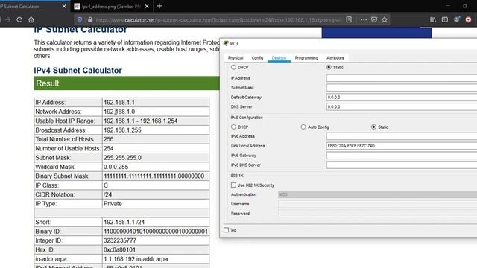Click the Subnet Mask field in PC3

pos(402,88)
